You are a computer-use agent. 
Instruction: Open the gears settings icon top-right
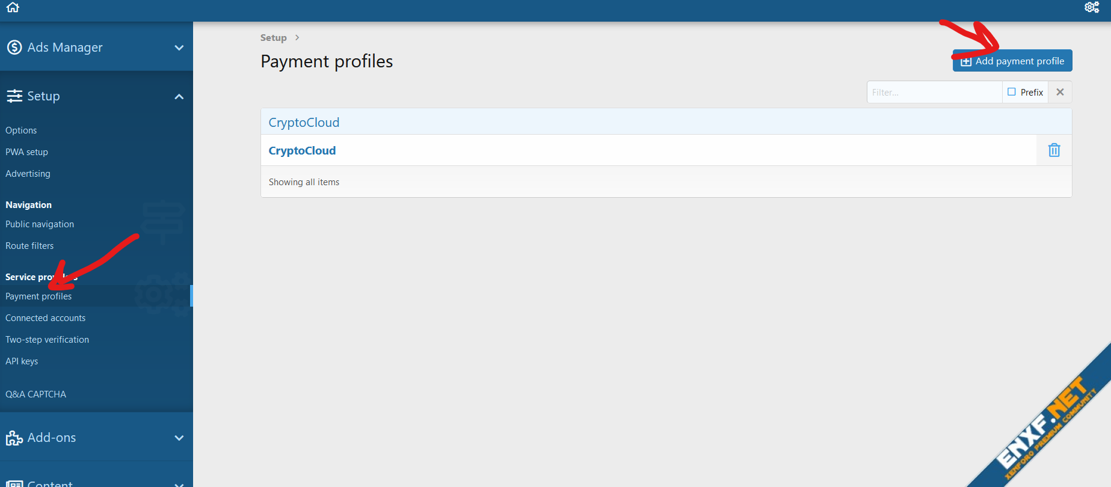coord(1091,7)
